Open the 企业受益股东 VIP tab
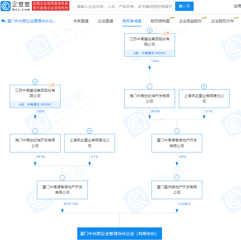This screenshot has width=241, height=240. pos(190,21)
